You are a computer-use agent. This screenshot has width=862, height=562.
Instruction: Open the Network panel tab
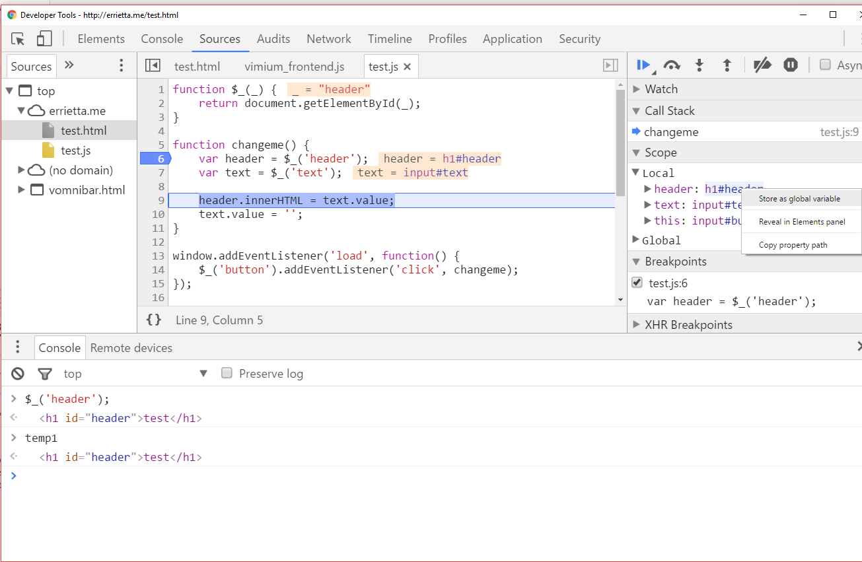coord(329,39)
